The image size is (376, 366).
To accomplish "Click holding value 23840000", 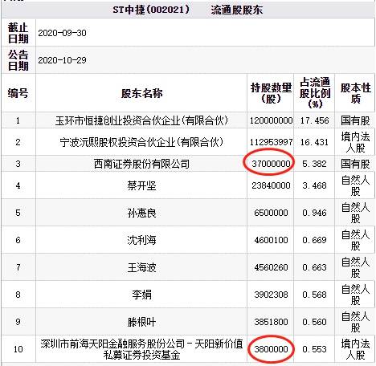I will click(271, 185).
